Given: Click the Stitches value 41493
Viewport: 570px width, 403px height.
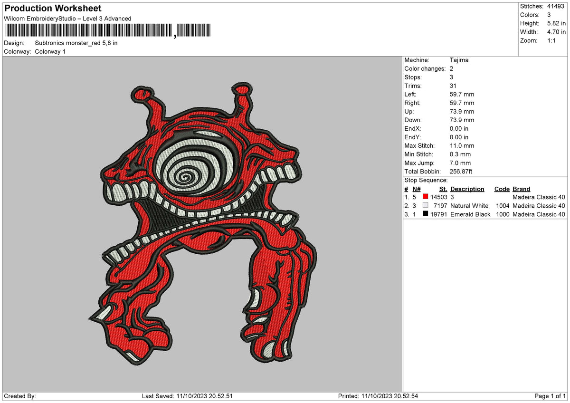Looking at the screenshot, I should point(557,6).
